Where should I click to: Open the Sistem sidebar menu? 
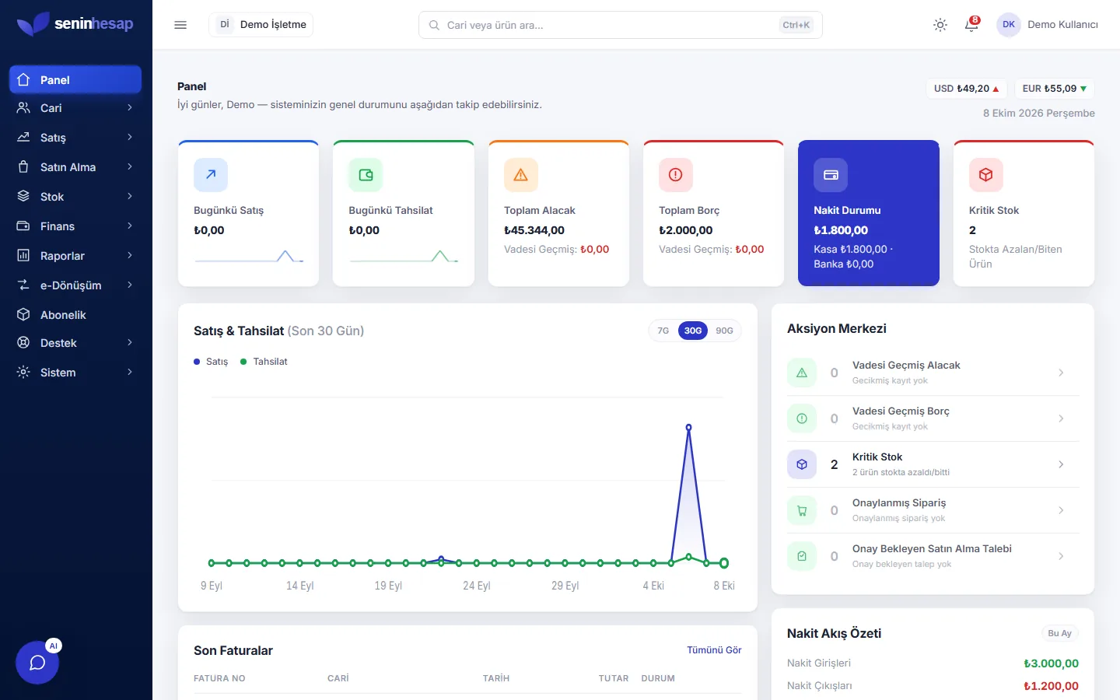click(x=75, y=373)
